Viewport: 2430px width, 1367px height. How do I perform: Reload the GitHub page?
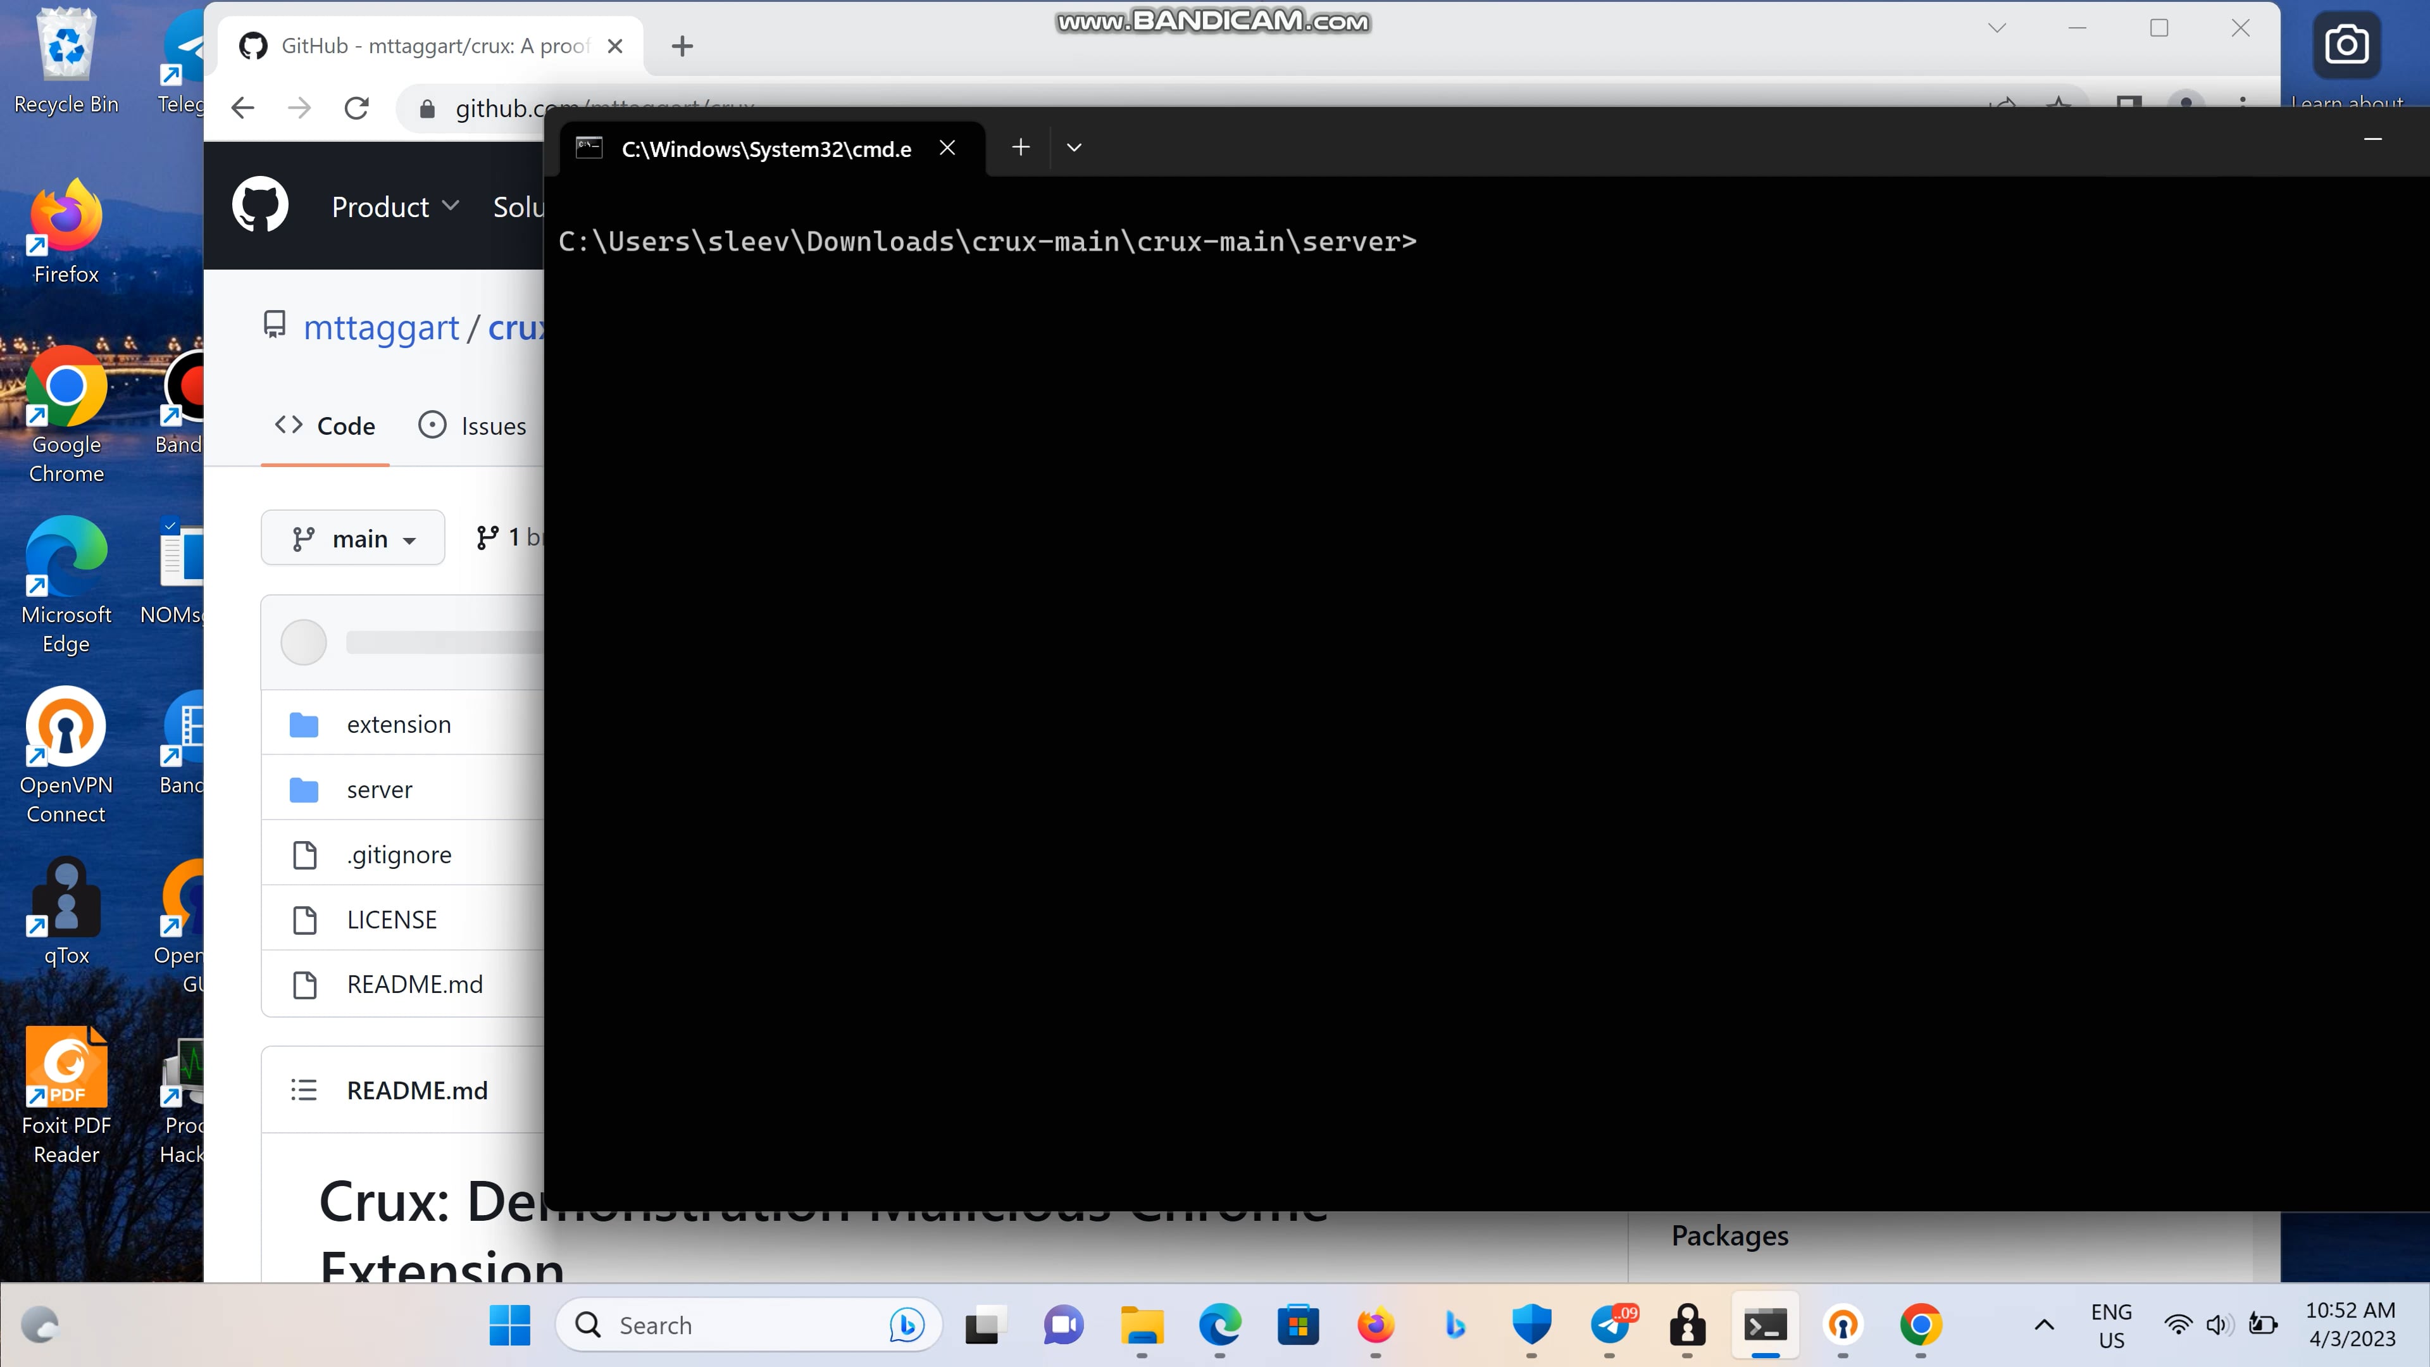tap(356, 108)
